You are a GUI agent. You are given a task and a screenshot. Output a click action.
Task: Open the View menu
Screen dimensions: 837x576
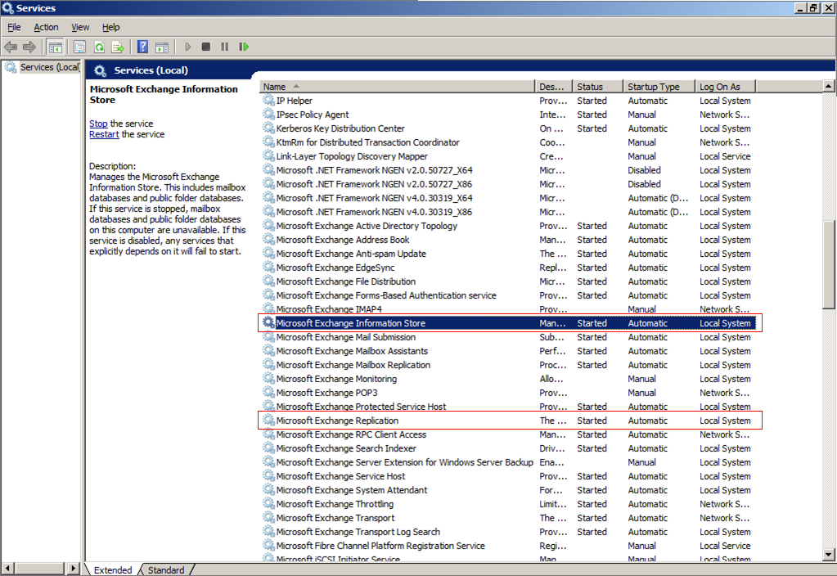[x=80, y=27]
